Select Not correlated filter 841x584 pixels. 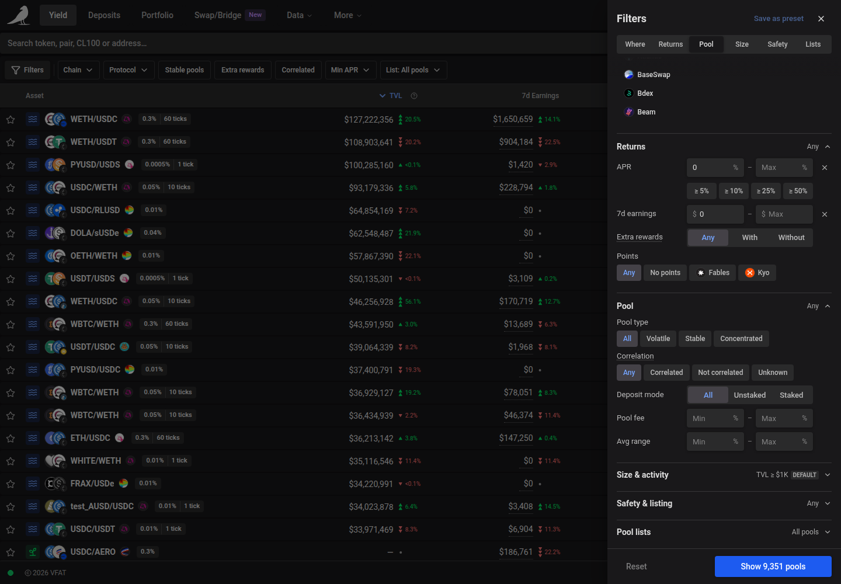click(720, 373)
